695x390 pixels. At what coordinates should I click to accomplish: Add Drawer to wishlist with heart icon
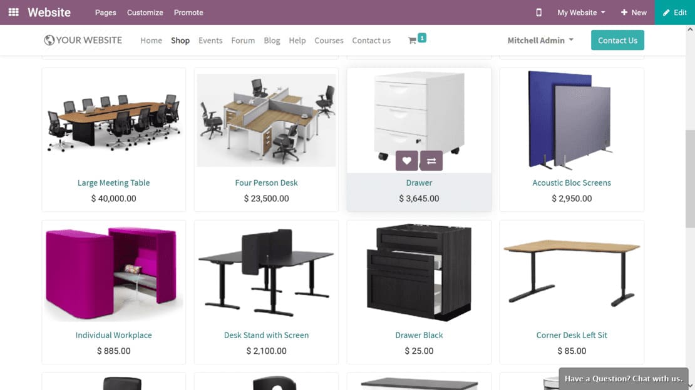pyautogui.click(x=406, y=161)
